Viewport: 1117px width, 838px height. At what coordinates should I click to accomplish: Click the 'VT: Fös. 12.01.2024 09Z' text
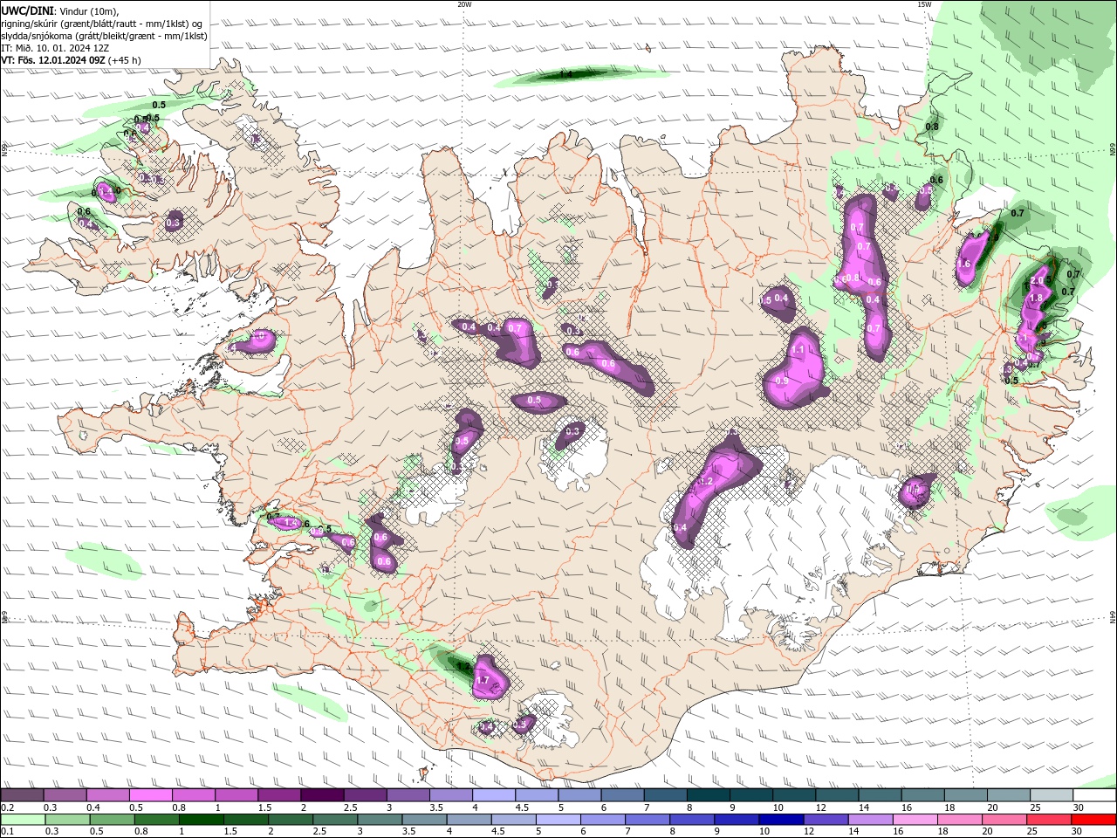pyautogui.click(x=53, y=60)
